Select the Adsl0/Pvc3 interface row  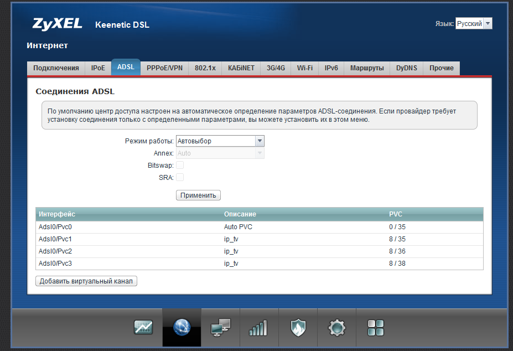(x=259, y=264)
